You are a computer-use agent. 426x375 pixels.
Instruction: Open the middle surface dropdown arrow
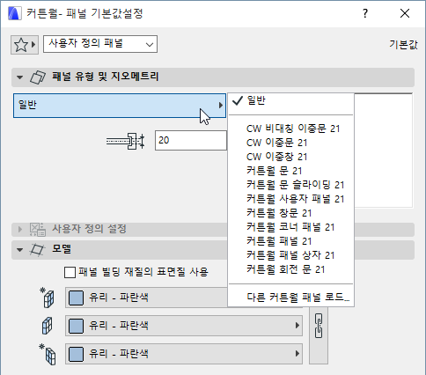pos(297,326)
